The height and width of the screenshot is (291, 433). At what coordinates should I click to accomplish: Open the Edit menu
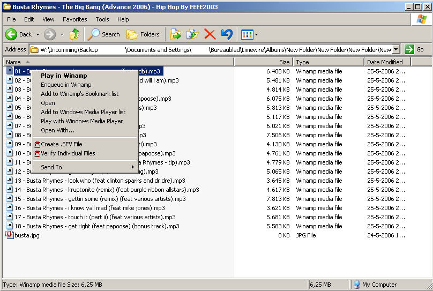(x=29, y=19)
